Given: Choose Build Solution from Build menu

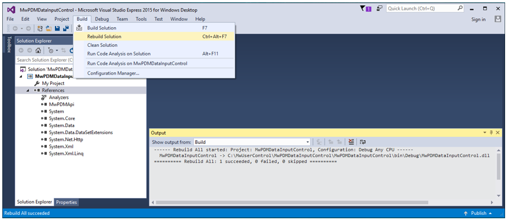Looking at the screenshot, I should tap(154, 28).
